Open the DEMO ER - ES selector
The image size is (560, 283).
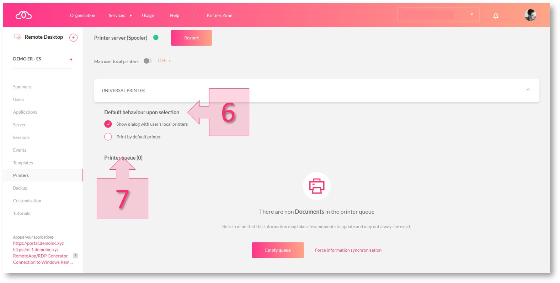(43, 59)
